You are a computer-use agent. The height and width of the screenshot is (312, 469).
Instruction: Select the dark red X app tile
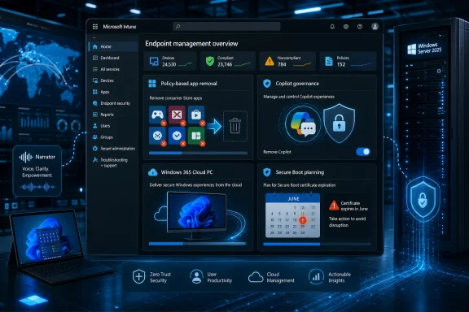177,115
